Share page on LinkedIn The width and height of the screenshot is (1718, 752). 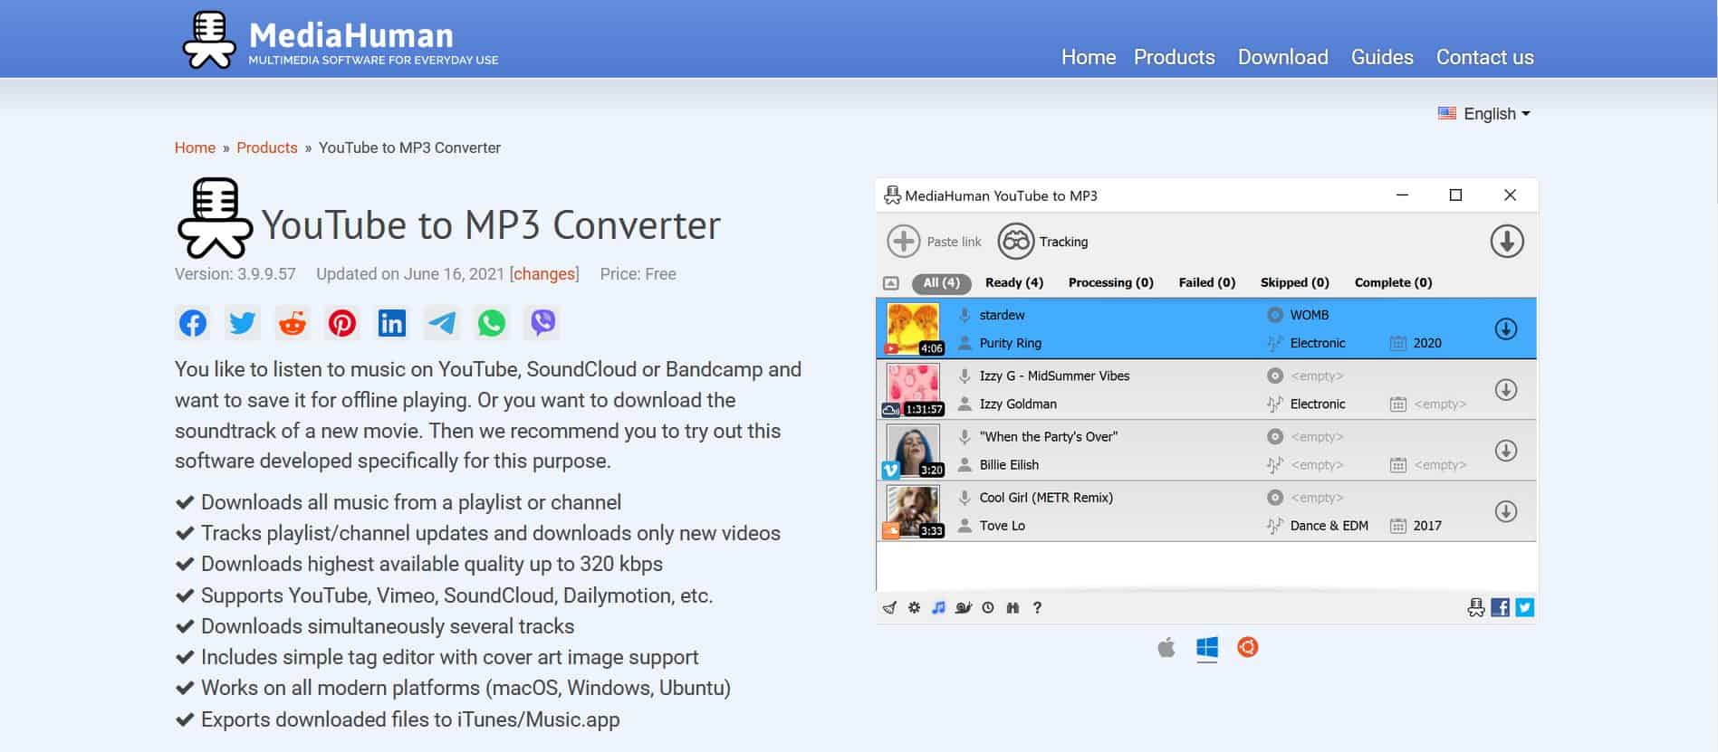(392, 323)
